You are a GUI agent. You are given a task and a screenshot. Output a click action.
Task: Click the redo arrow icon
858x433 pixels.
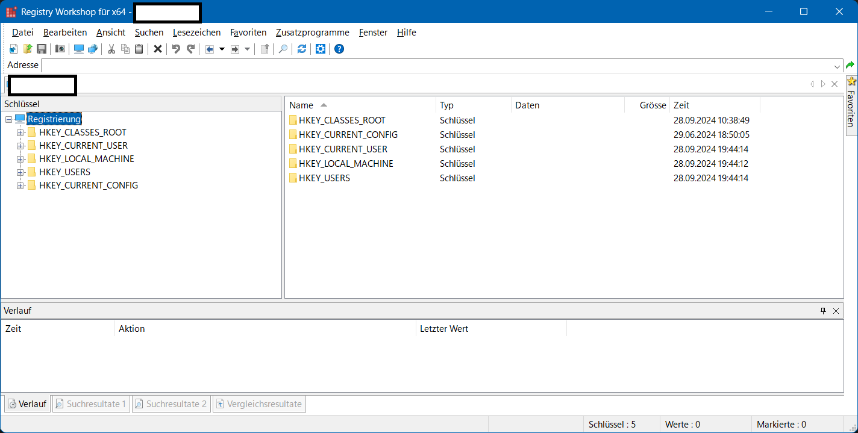click(x=190, y=49)
